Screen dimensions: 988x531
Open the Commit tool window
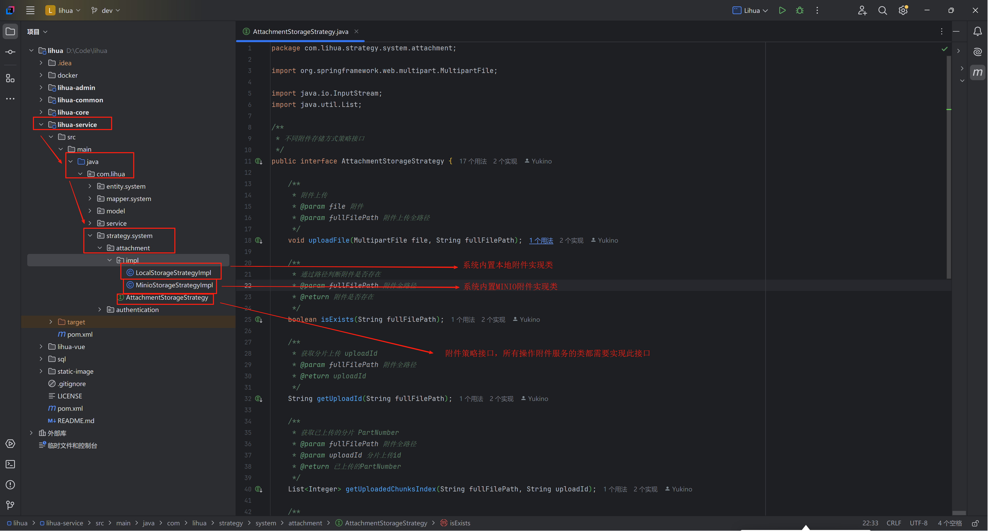click(10, 52)
